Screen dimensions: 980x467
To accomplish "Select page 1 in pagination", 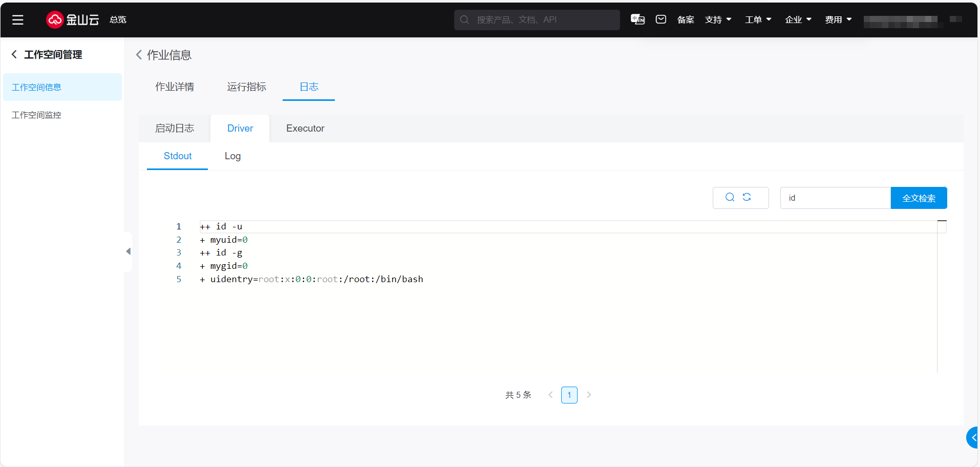I will pyautogui.click(x=569, y=395).
